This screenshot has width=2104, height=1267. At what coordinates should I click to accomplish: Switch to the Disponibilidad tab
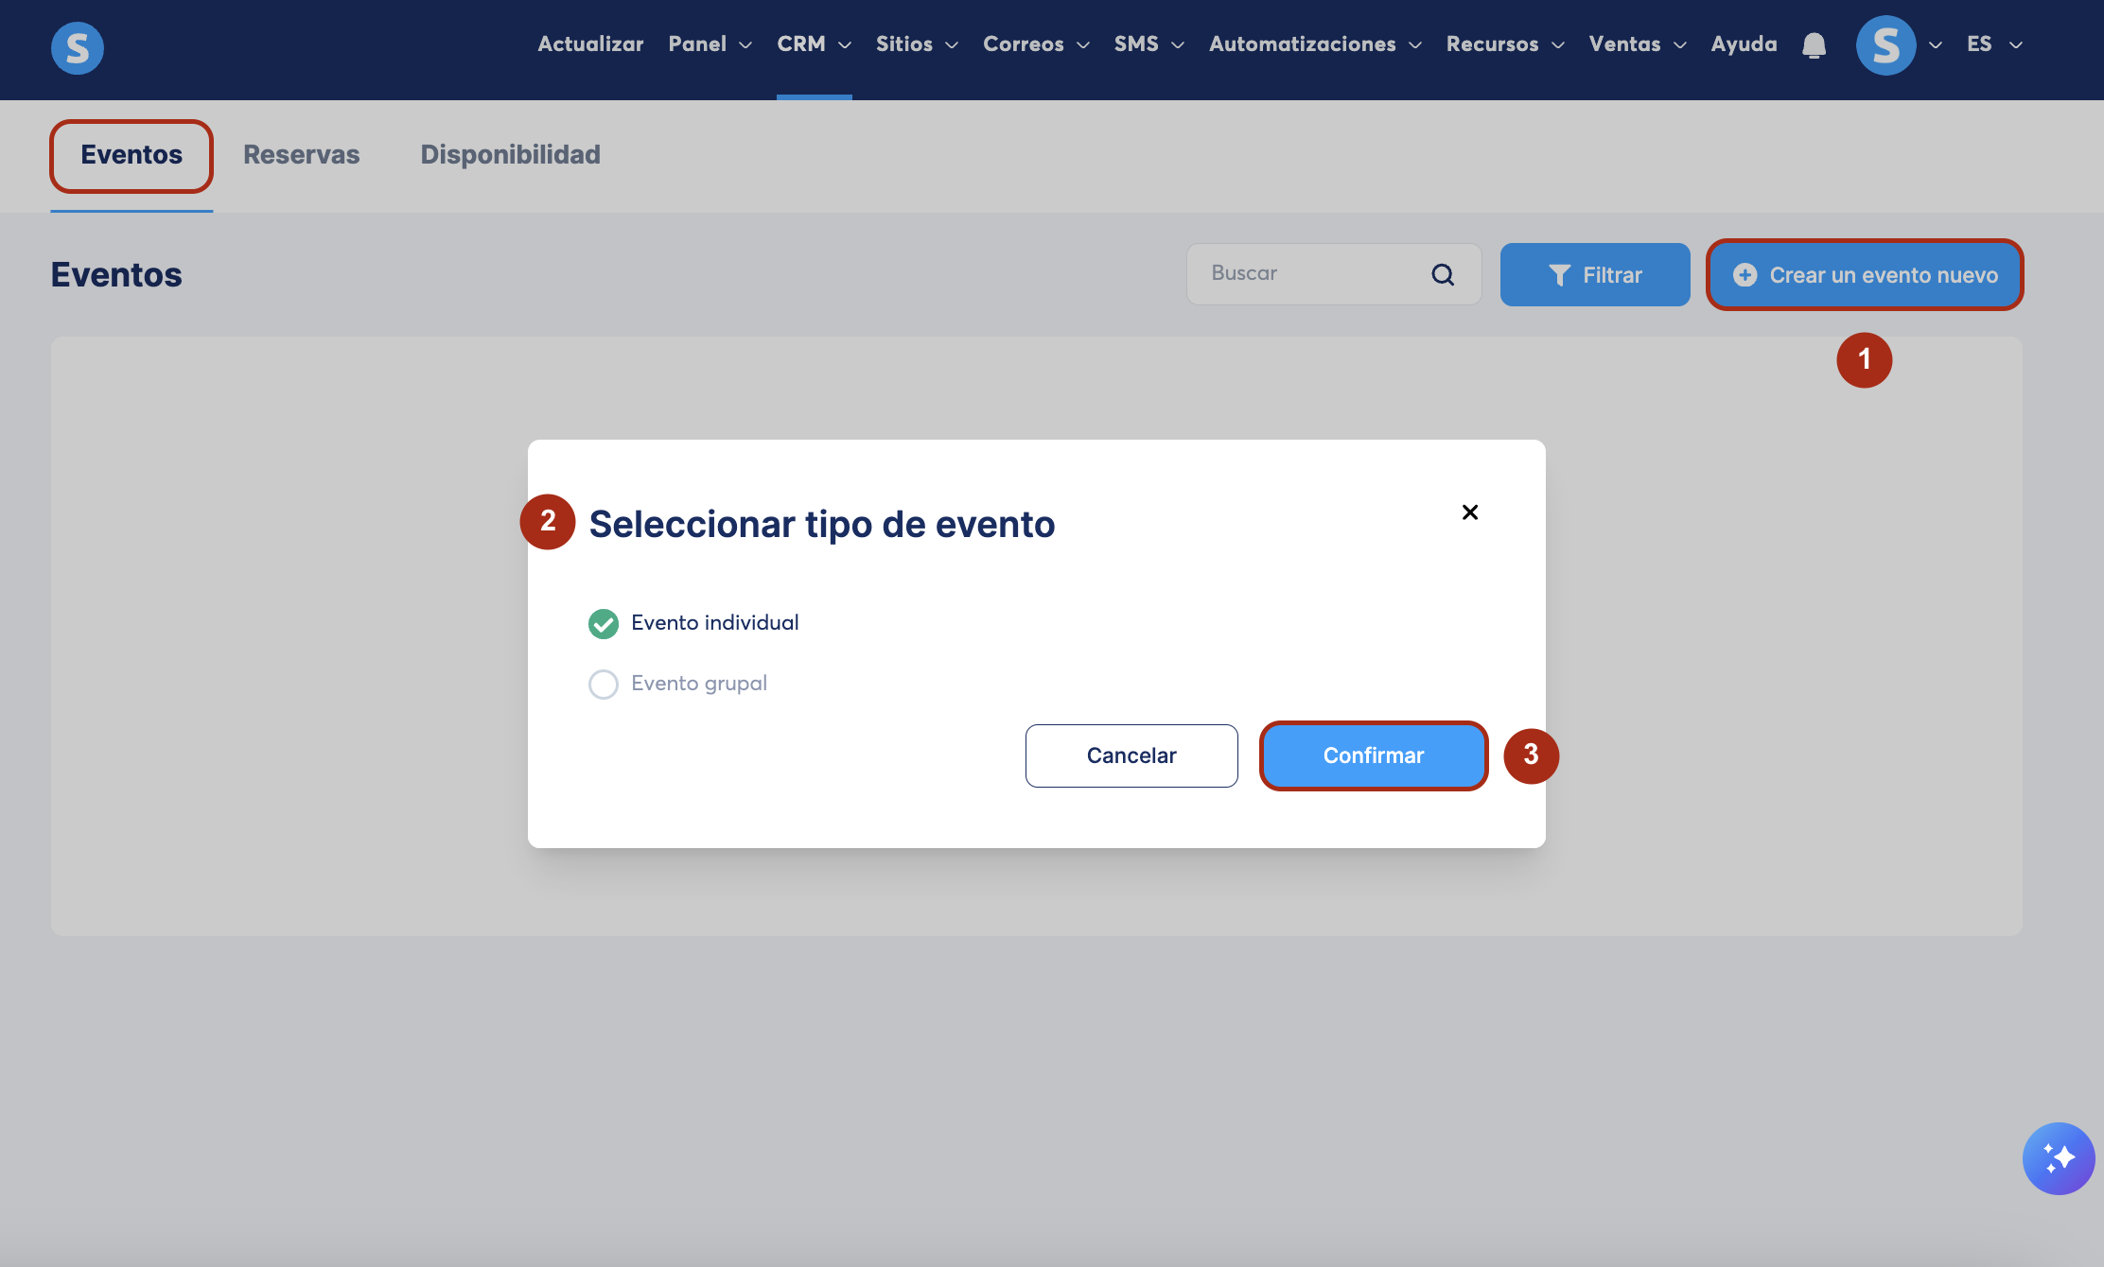click(510, 155)
